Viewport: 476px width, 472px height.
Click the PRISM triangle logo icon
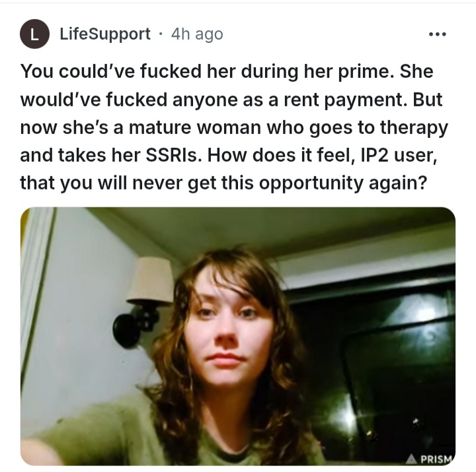point(412,459)
